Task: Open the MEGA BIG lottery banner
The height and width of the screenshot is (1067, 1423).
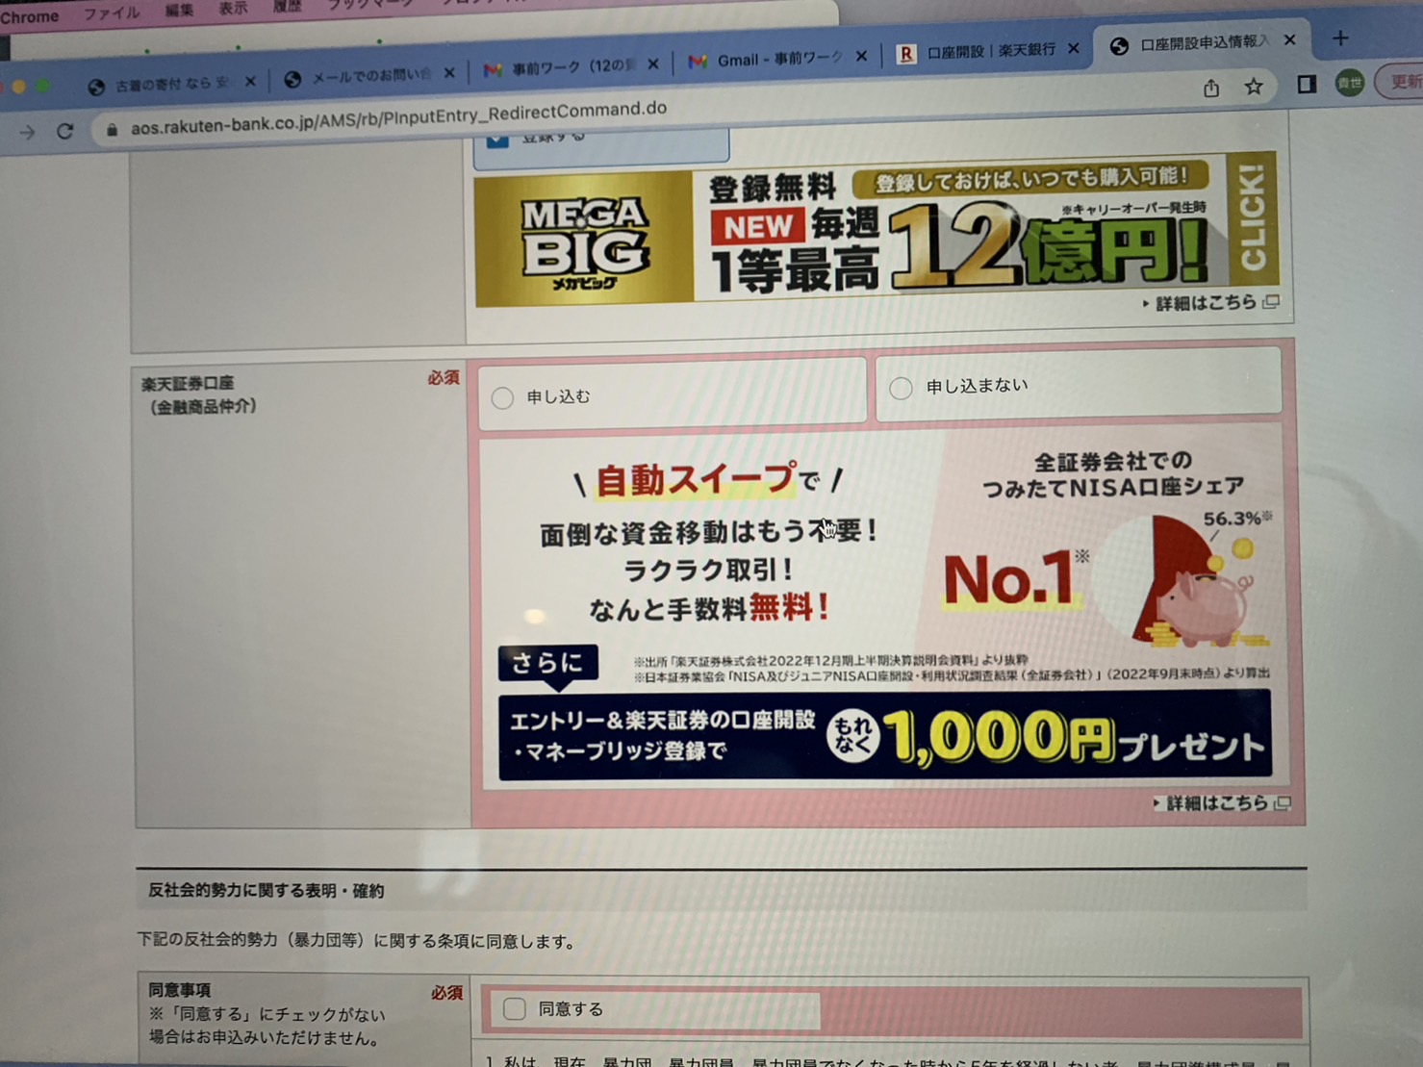Action: (x=876, y=231)
